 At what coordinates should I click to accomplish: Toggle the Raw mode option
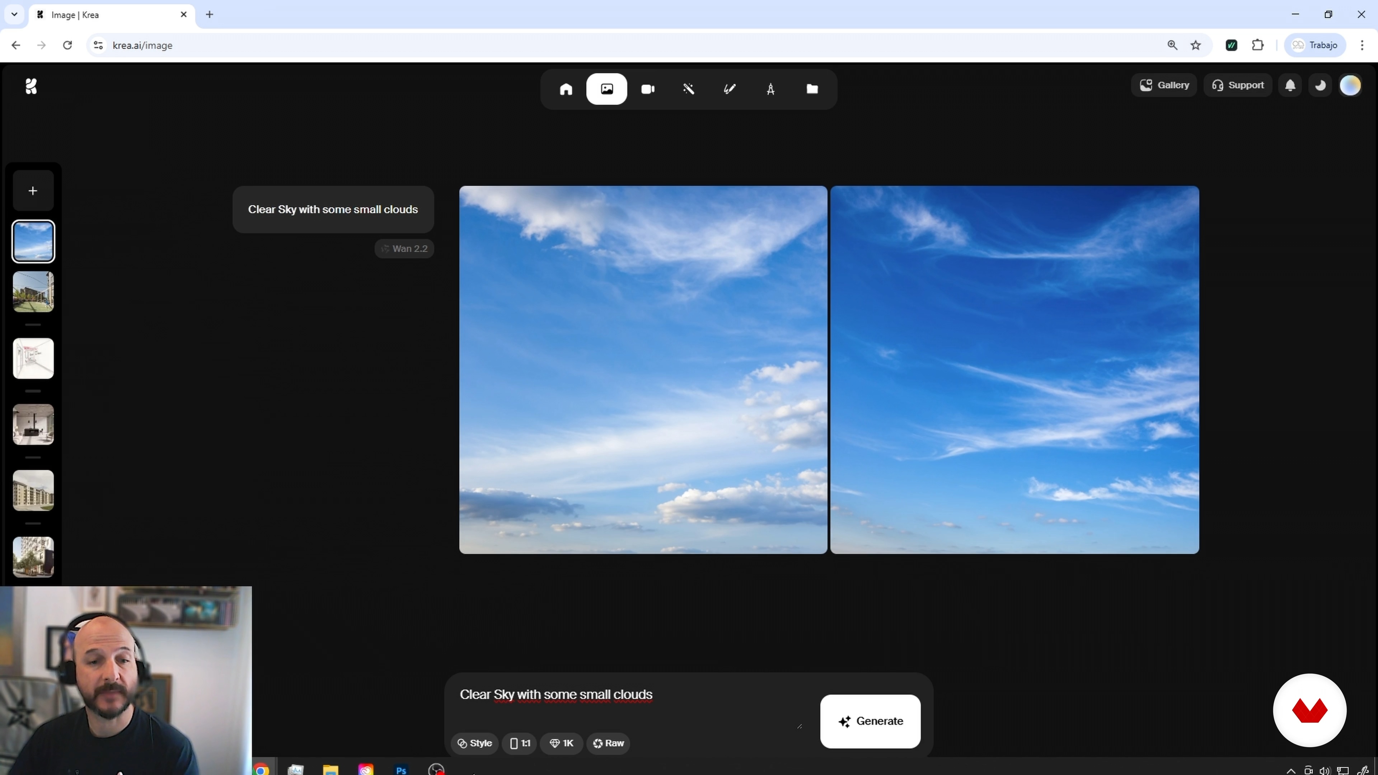[x=608, y=743]
